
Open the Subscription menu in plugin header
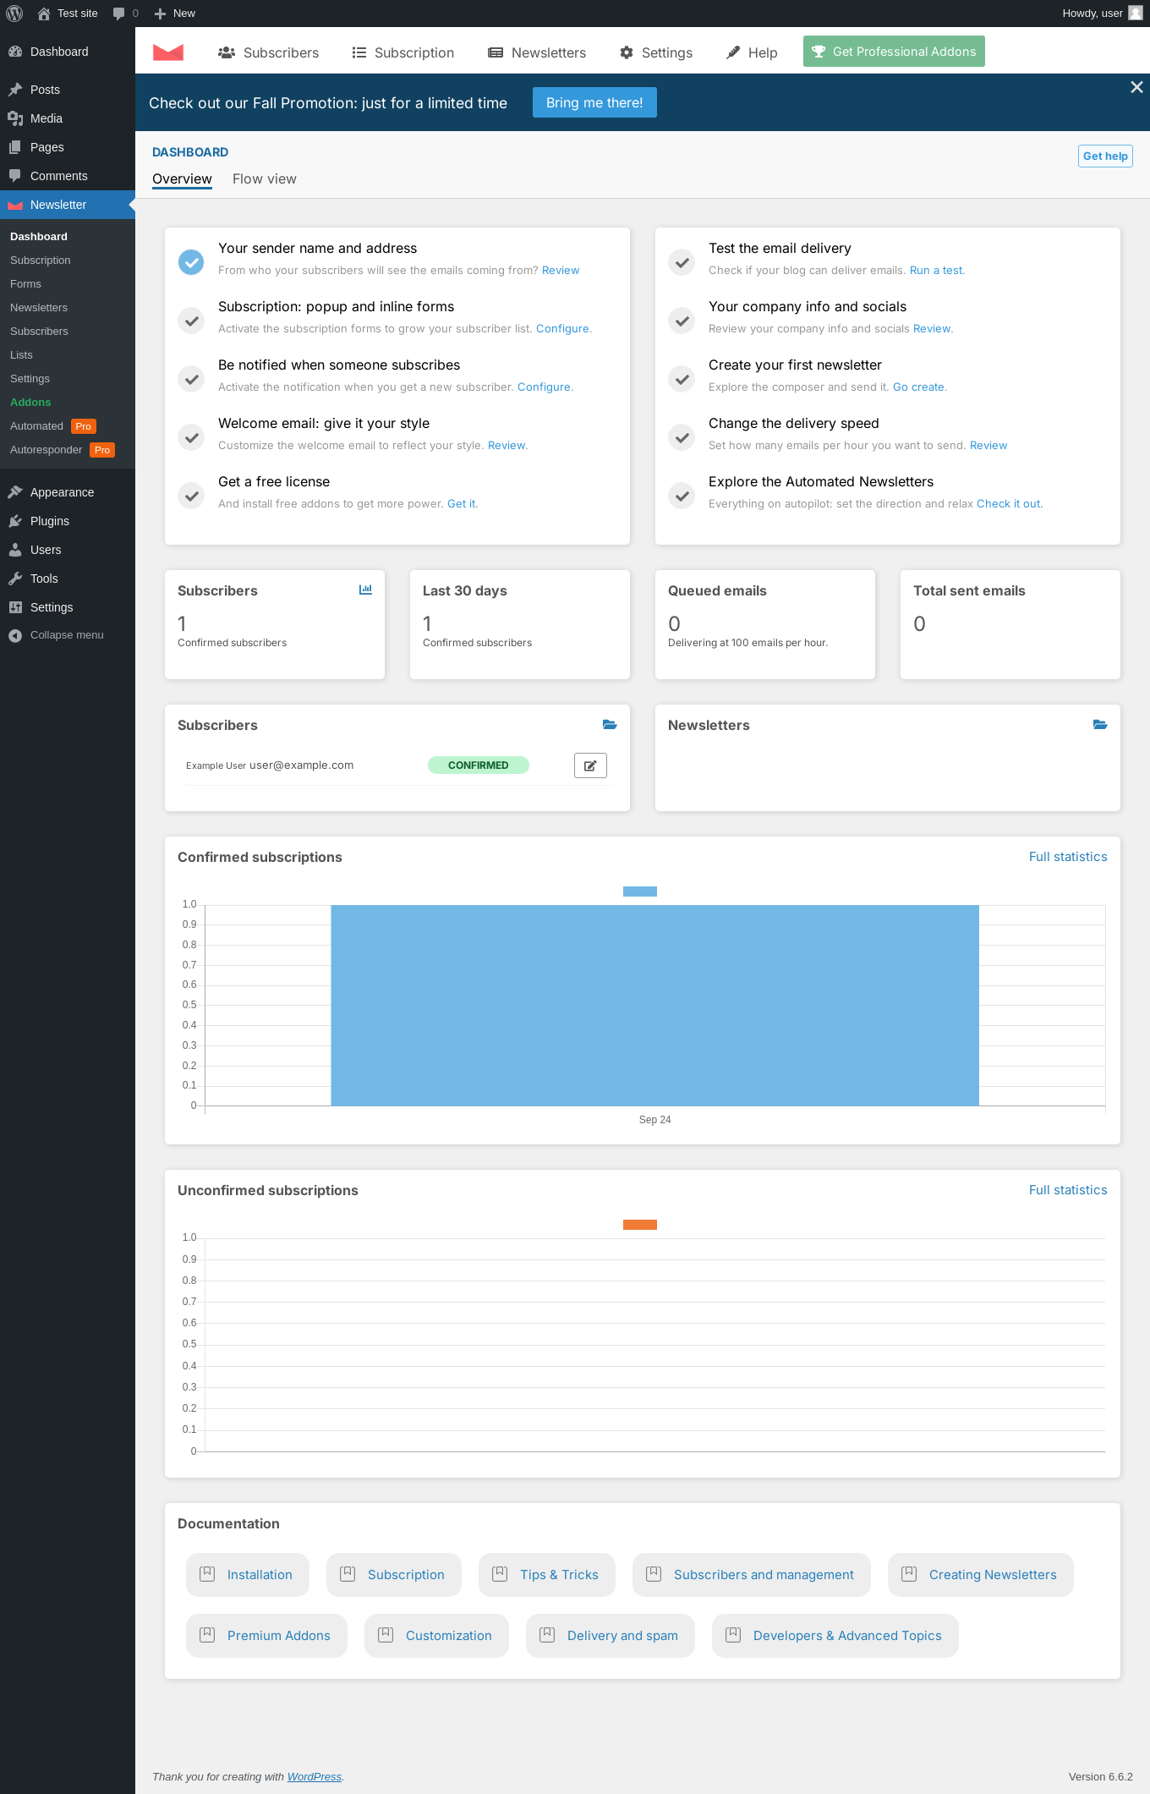(x=403, y=52)
